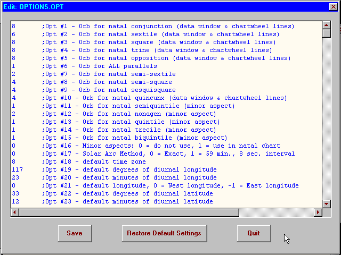Click the vertical scrollbar thumb
Viewport: 341px width, 255px height.
coord(327,33)
